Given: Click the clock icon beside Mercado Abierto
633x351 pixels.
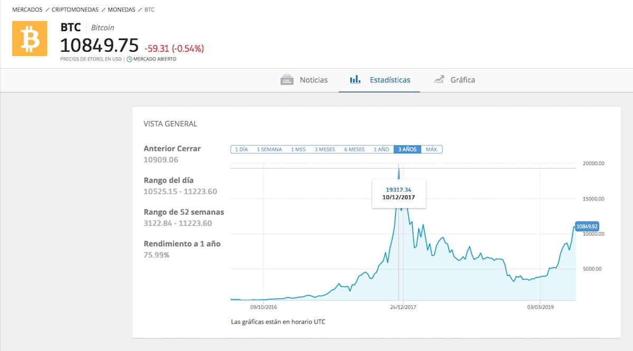Looking at the screenshot, I should pyautogui.click(x=129, y=59).
